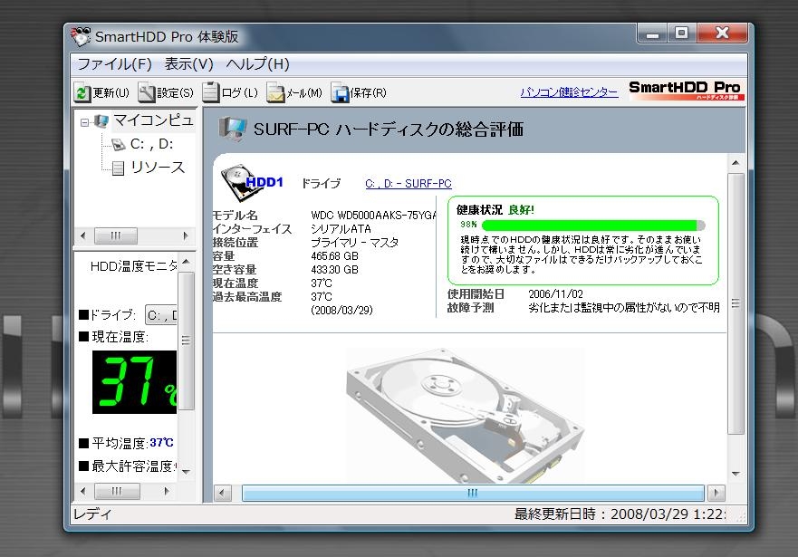Click the model name WDC WD5000AAKS-75YGA
The image size is (798, 557).
373,216
